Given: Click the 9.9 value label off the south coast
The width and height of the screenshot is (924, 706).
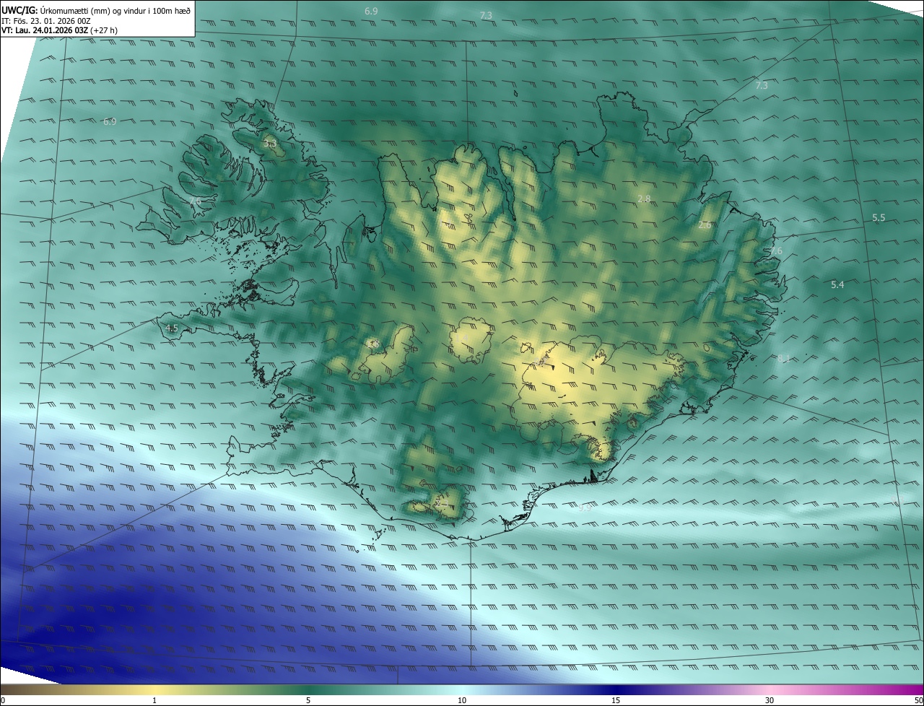Looking at the screenshot, I should click(585, 508).
